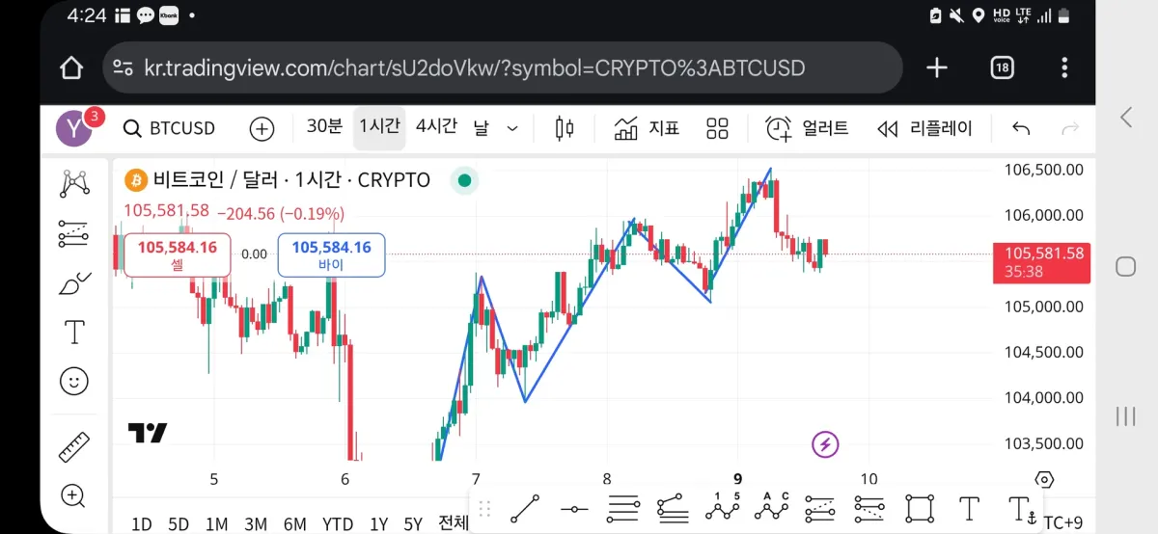Select the 1M date range
The image size is (1158, 534).
coord(216,524)
